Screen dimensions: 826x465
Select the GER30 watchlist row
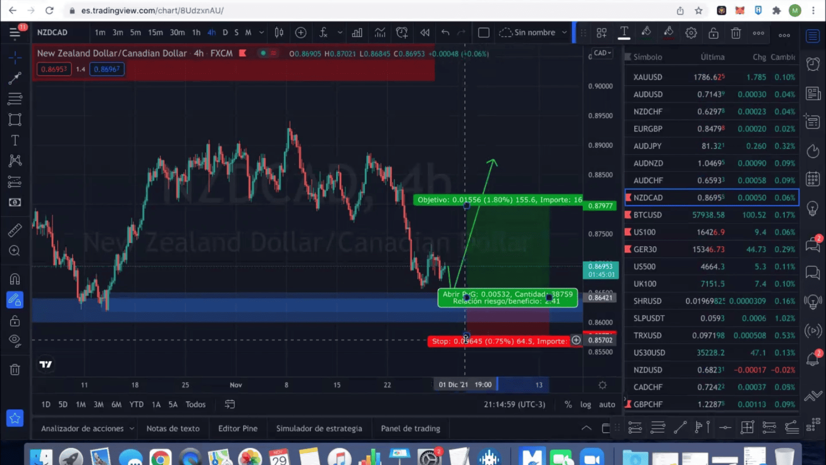[x=712, y=249]
